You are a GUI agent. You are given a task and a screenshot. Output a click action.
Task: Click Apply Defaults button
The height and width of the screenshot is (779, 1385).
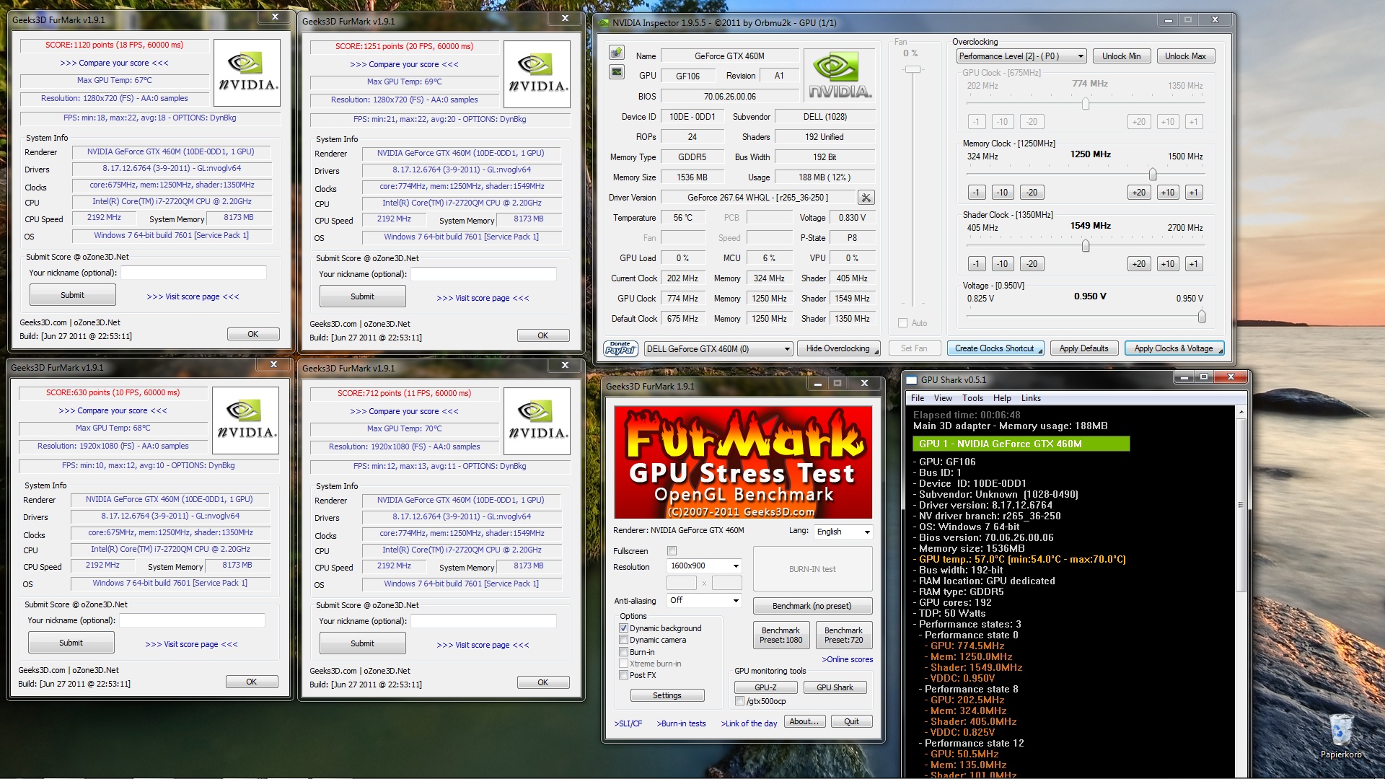coord(1083,348)
